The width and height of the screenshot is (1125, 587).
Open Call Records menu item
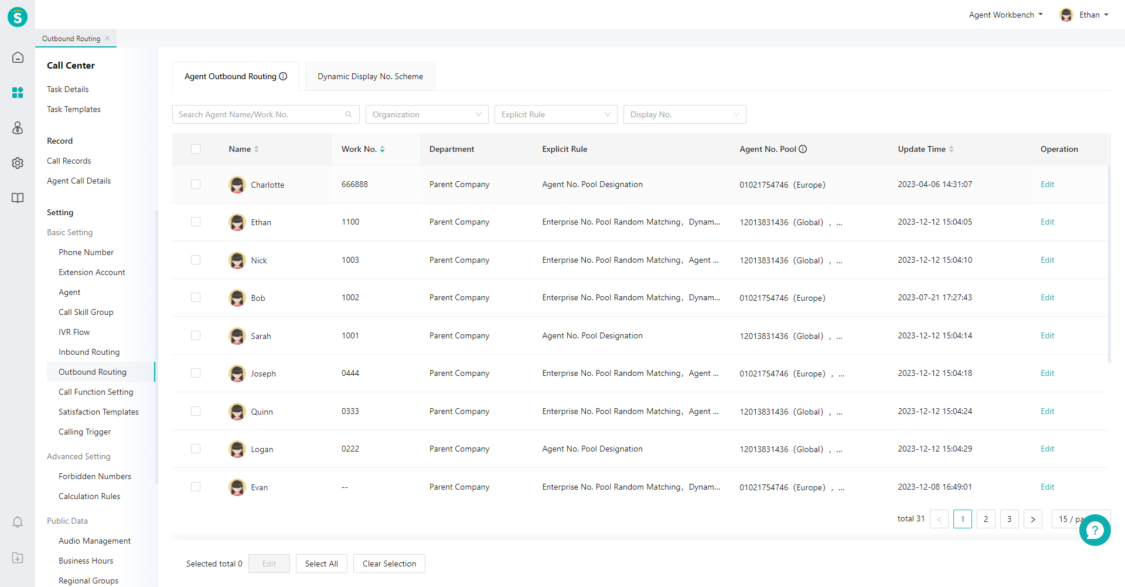point(69,161)
